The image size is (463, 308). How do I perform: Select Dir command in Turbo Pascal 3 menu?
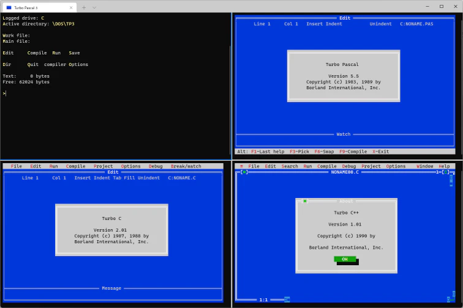[7, 64]
